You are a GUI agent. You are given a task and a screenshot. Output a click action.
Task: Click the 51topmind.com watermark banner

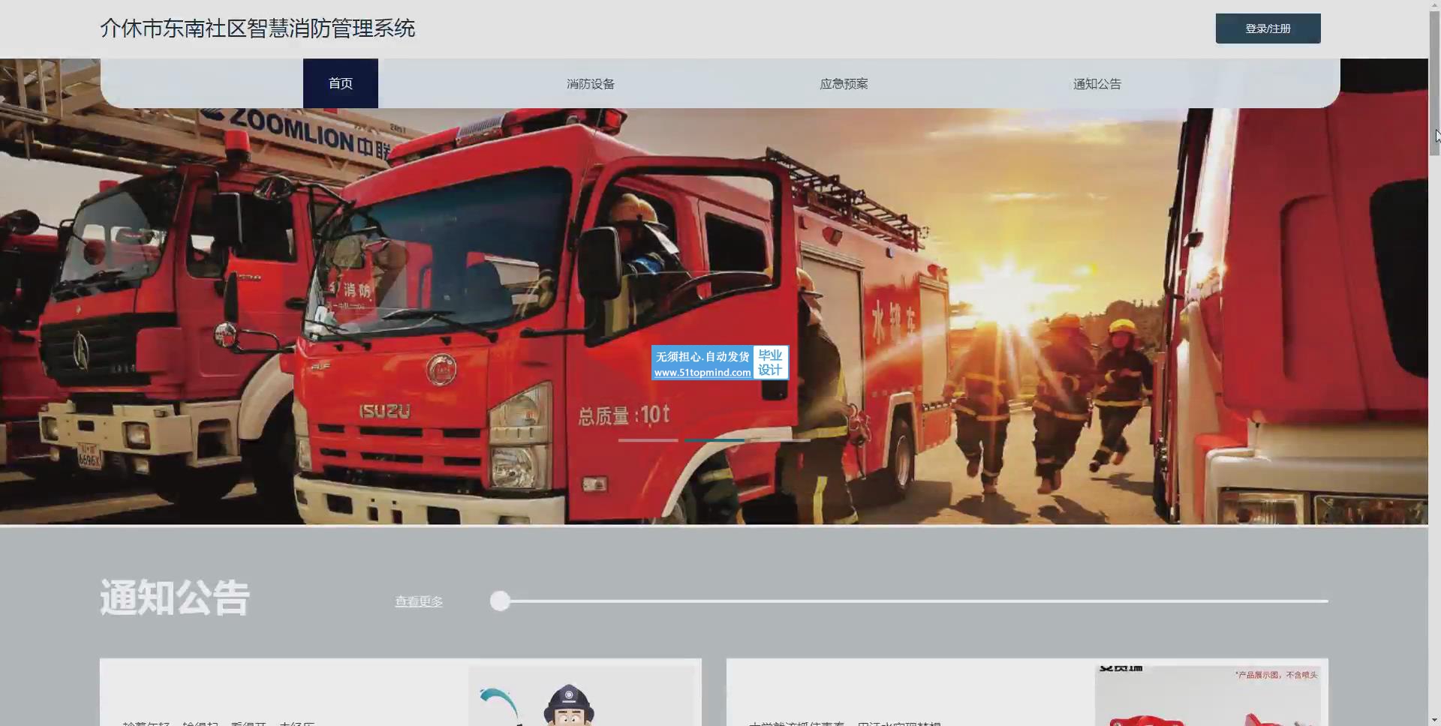[x=719, y=363]
